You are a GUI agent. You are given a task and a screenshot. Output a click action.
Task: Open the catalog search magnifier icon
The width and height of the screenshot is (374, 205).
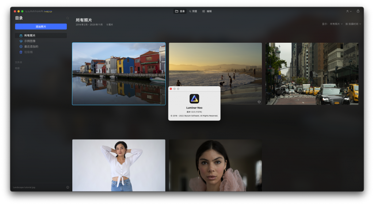68,18
